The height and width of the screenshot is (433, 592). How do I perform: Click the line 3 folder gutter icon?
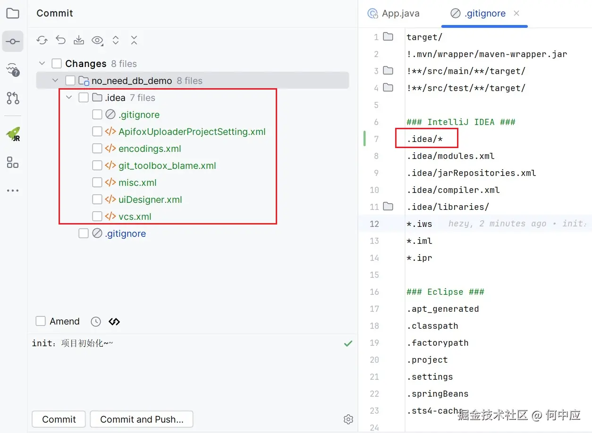click(388, 71)
